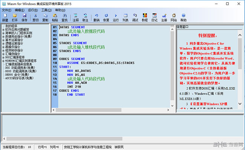
Task: Click the 新建 (New) toolbar icon
Action: coord(5,17)
